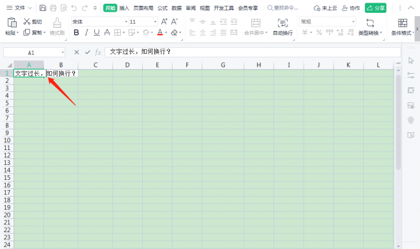This screenshot has height=249, width=420.
Task: Open the Name Box A1 dropdown
Action: tap(63, 52)
